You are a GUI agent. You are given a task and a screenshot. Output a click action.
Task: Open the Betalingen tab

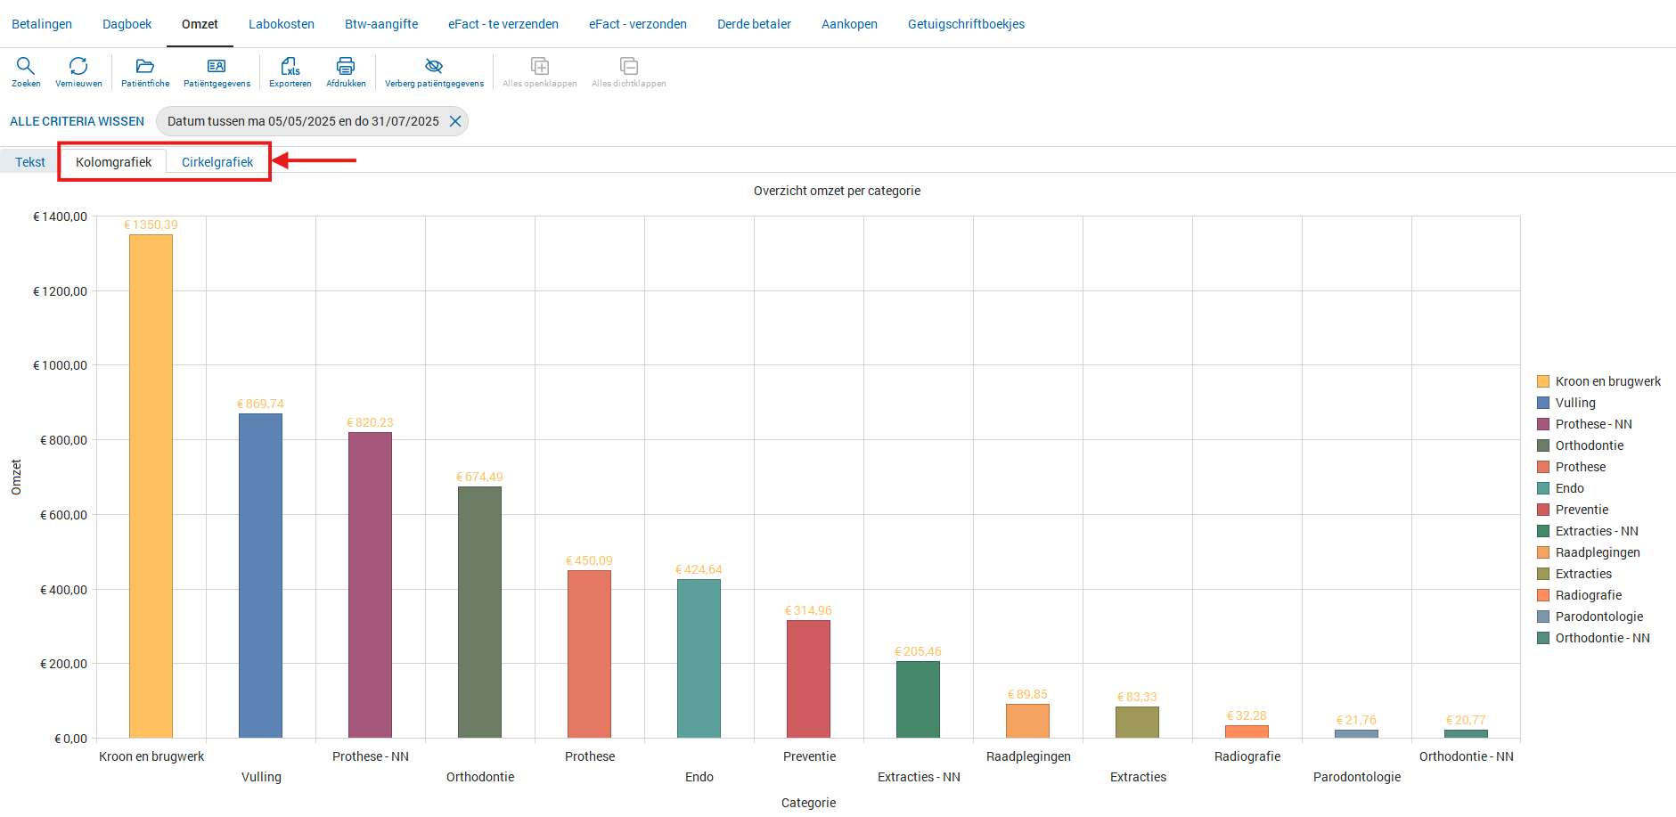42,24
